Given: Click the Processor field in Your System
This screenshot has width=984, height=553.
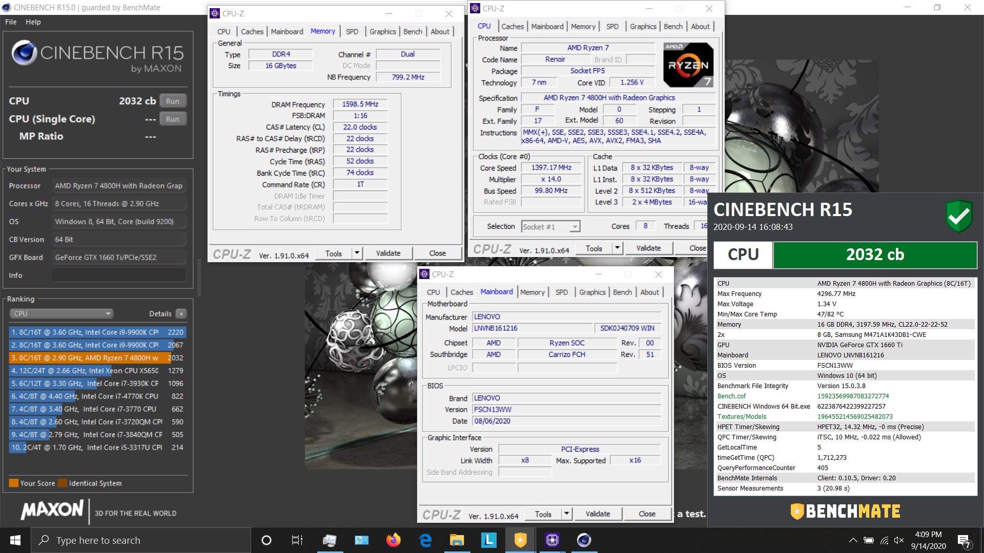Looking at the screenshot, I should tap(119, 186).
